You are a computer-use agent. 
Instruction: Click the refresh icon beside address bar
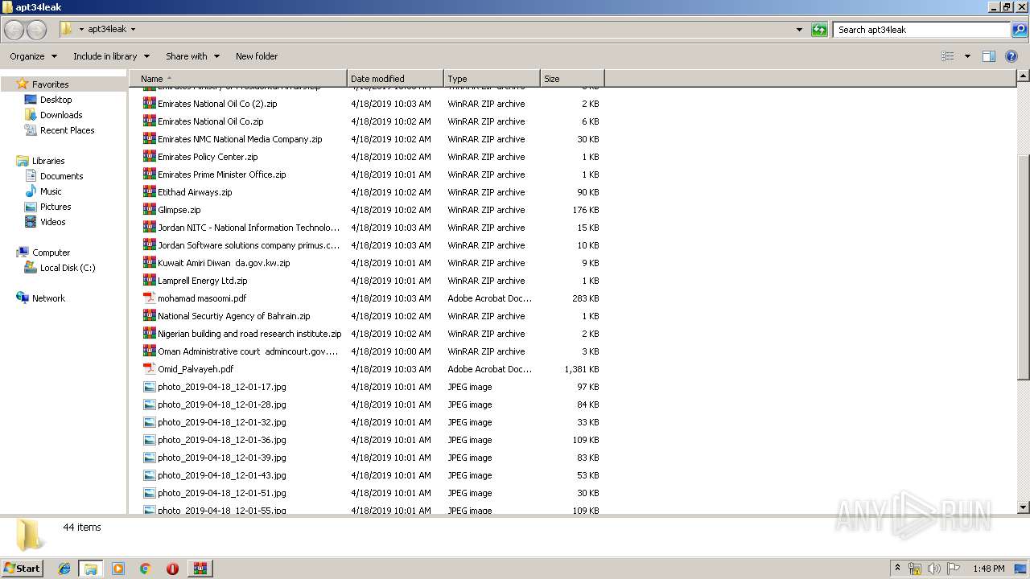[819, 30]
